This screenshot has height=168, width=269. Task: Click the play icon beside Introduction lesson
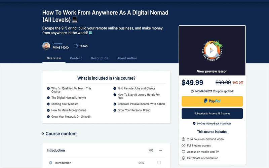(50, 163)
